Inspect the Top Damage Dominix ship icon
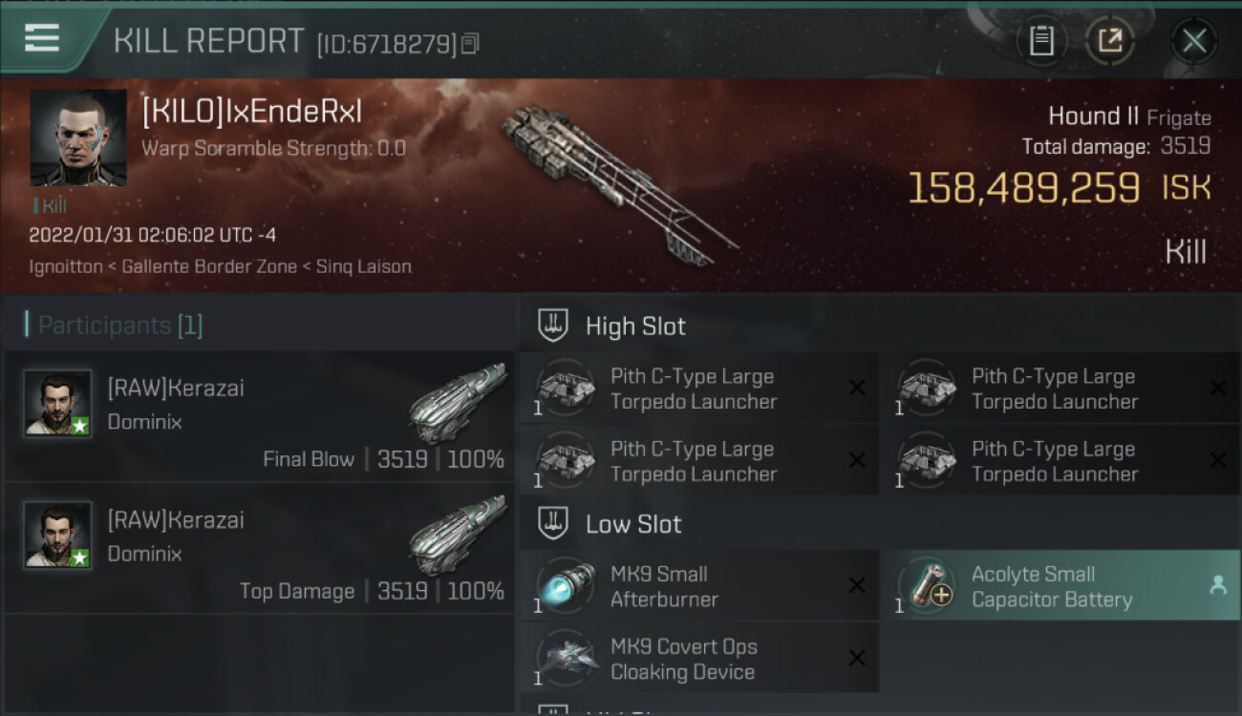 [458, 534]
